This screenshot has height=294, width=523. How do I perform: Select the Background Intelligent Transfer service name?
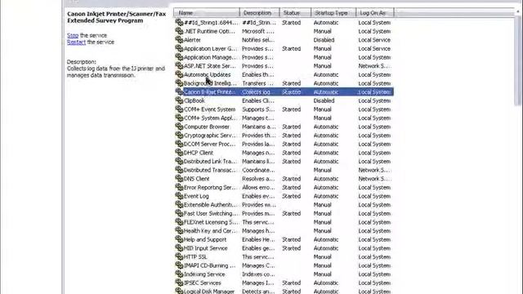coord(210,83)
